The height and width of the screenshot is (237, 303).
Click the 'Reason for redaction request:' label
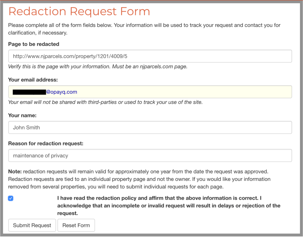pyautogui.click(x=46, y=143)
